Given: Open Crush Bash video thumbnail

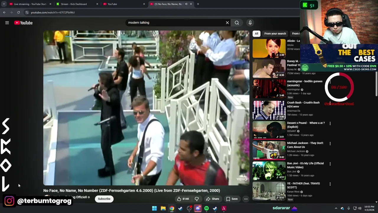Looking at the screenshot, I should tap(269, 110).
